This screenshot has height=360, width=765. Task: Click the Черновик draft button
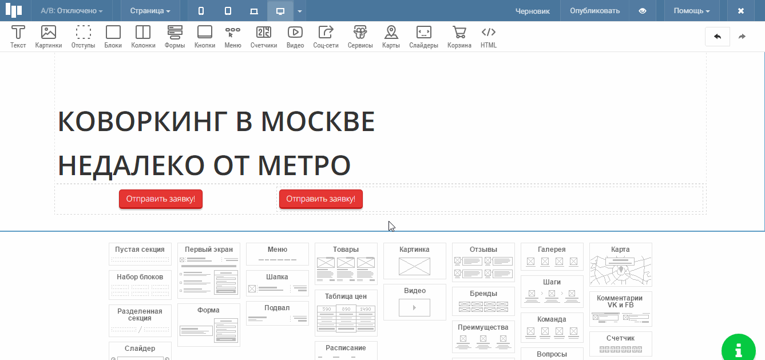pyautogui.click(x=532, y=11)
